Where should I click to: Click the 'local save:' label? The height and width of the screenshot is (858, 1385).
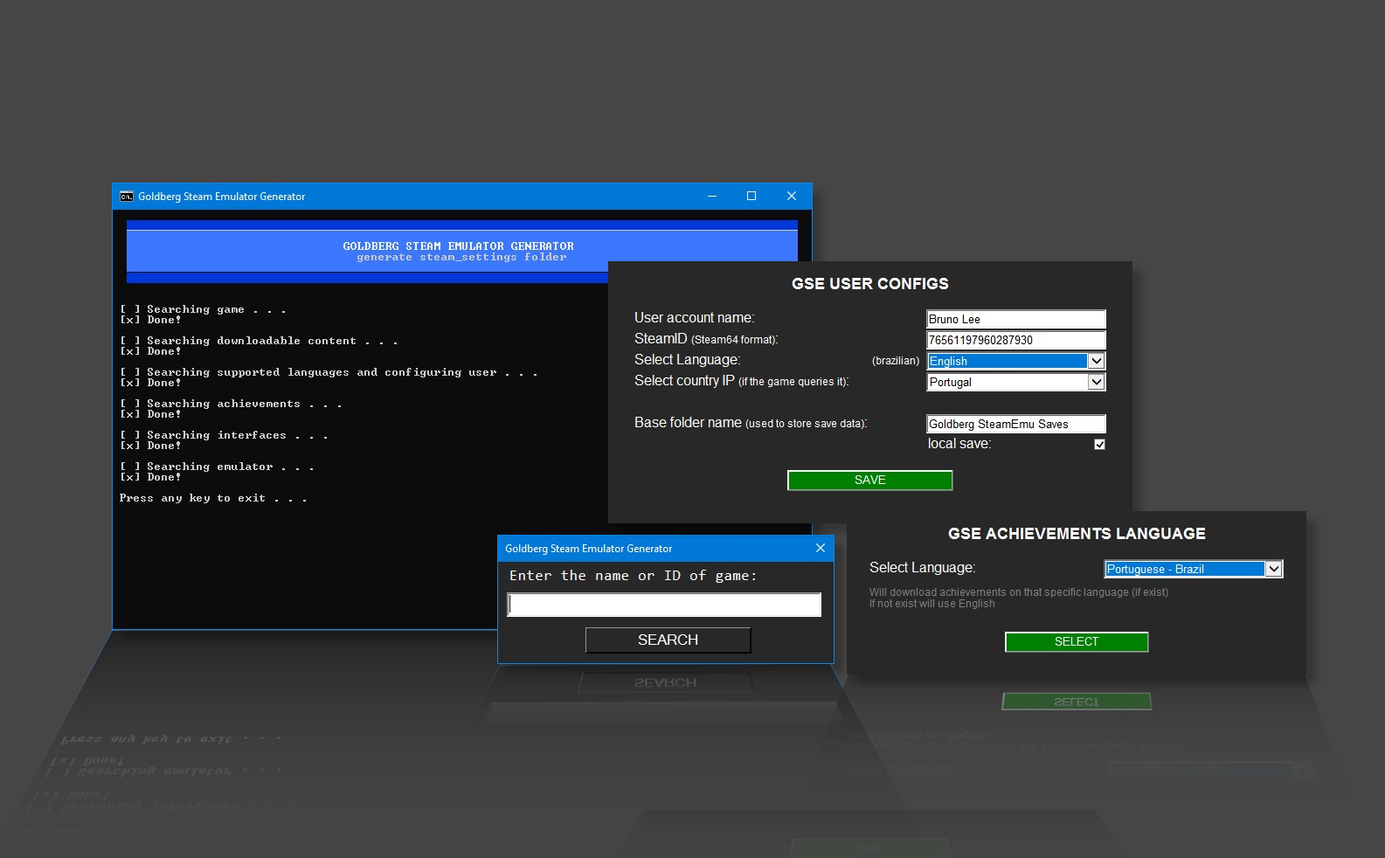pyautogui.click(x=959, y=444)
